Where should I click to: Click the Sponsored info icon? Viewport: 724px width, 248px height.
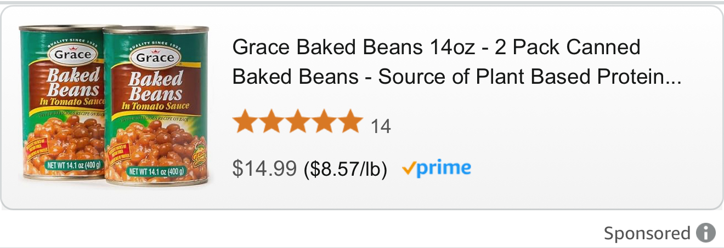[x=706, y=233]
